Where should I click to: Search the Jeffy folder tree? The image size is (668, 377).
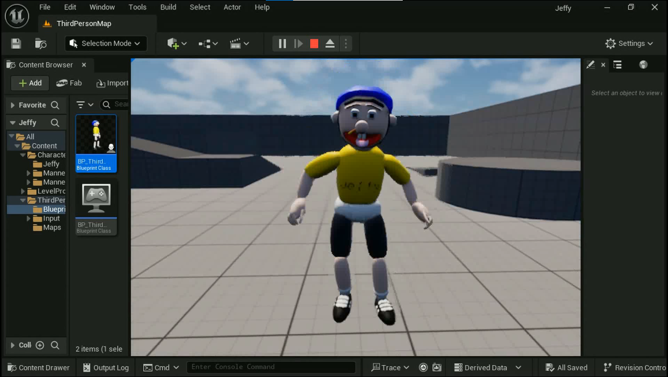(55, 123)
